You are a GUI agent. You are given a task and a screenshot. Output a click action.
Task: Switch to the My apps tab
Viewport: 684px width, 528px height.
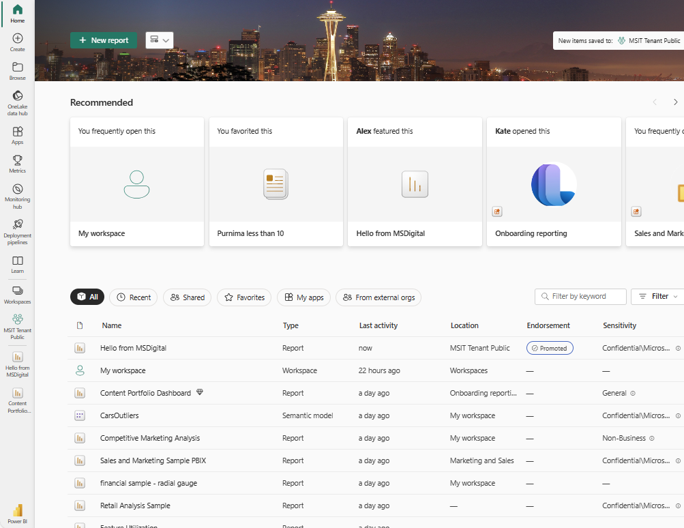303,297
